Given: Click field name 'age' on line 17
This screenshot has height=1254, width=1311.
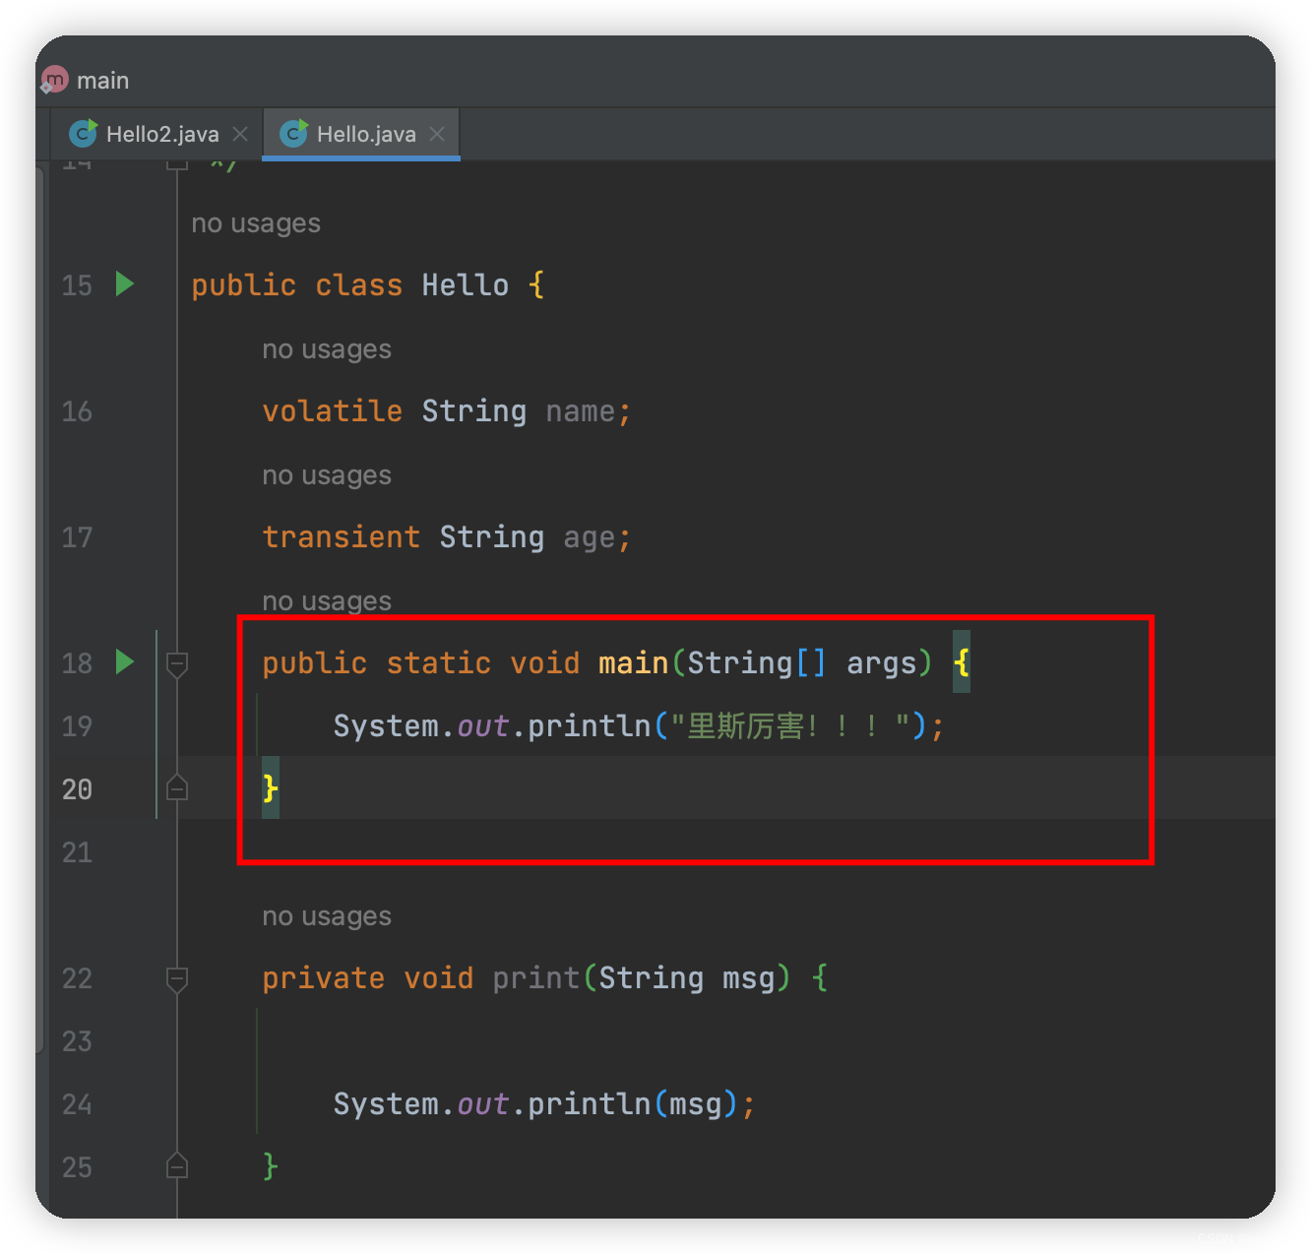Looking at the screenshot, I should tap(590, 537).
